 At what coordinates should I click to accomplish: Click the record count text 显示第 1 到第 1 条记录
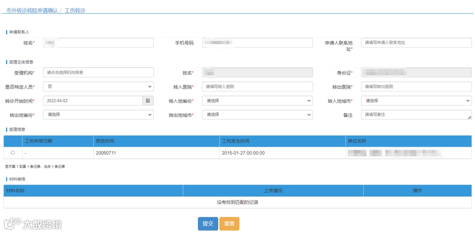[x=35, y=166]
